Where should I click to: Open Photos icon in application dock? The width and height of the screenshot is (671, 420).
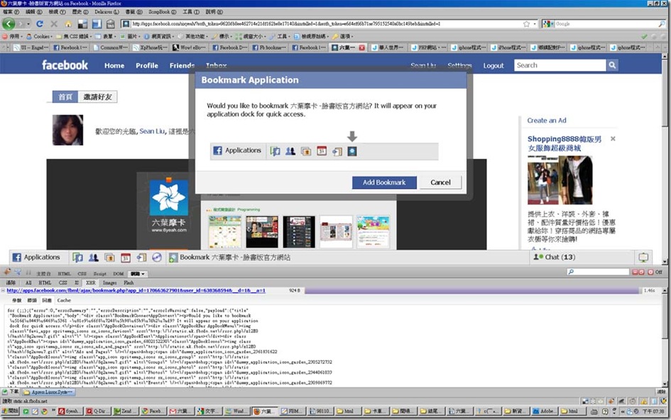coord(109,258)
